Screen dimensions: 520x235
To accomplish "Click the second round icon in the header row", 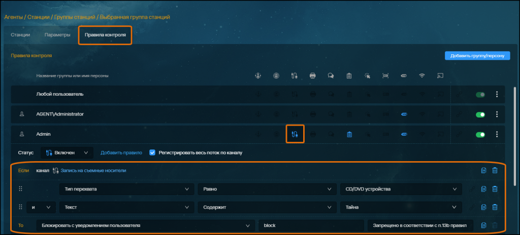I will 276,75.
